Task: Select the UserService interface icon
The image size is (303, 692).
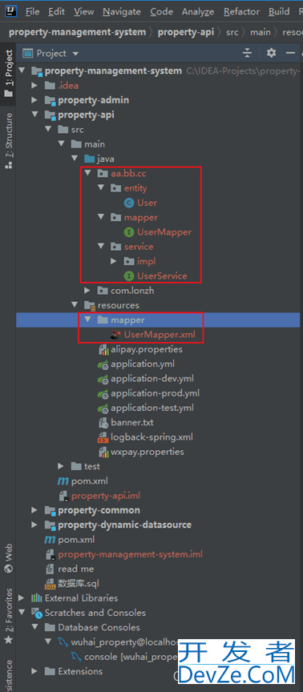Action: coord(129,276)
